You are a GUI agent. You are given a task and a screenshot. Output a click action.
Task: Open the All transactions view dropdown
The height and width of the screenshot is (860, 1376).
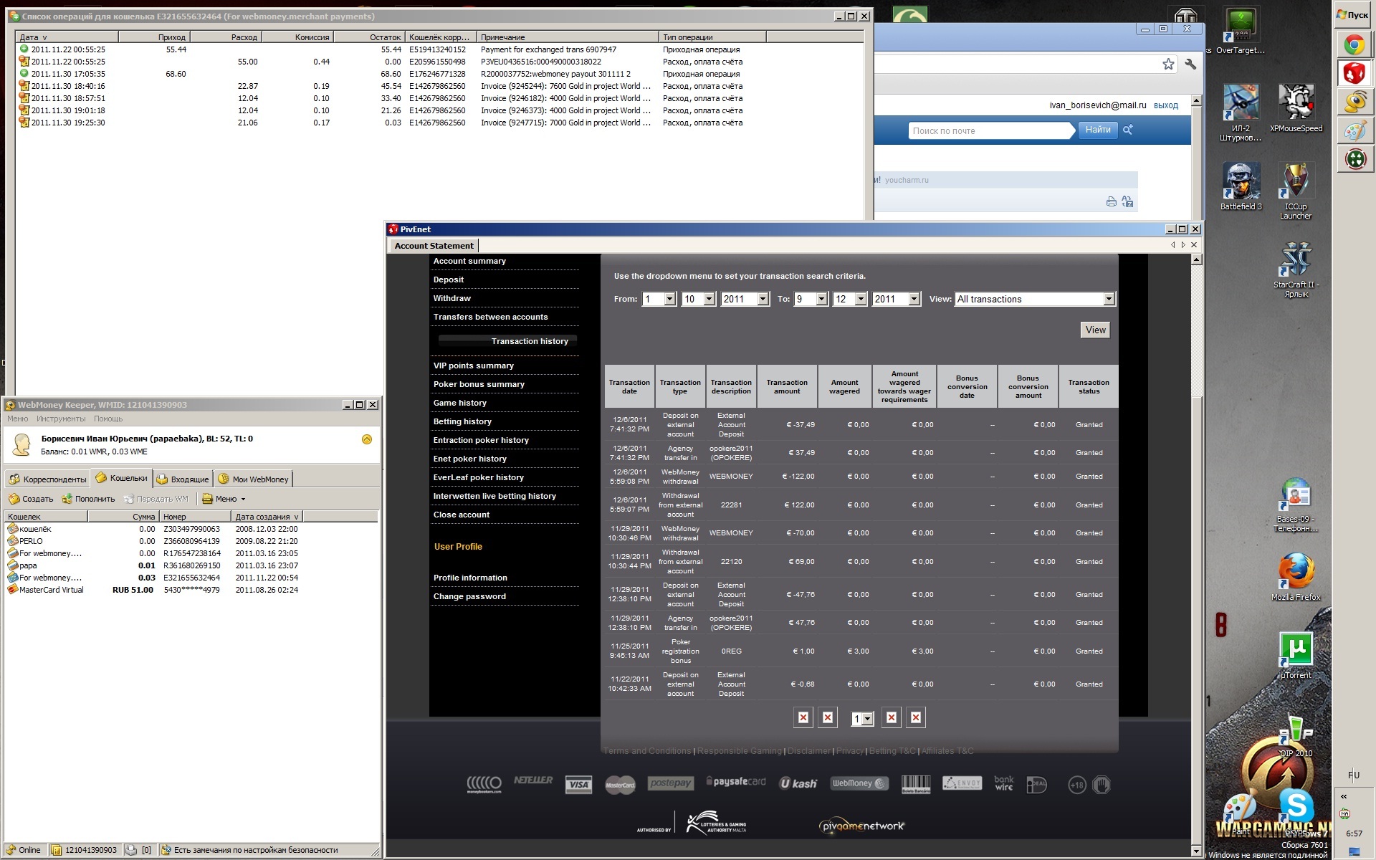tap(1109, 300)
